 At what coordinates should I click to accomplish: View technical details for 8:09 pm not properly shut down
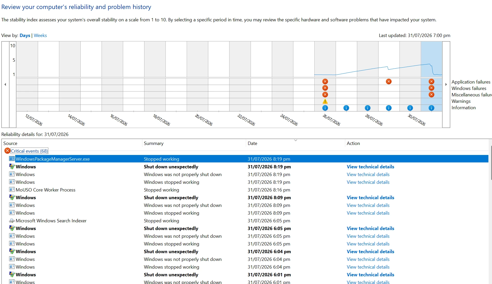[x=368, y=205]
